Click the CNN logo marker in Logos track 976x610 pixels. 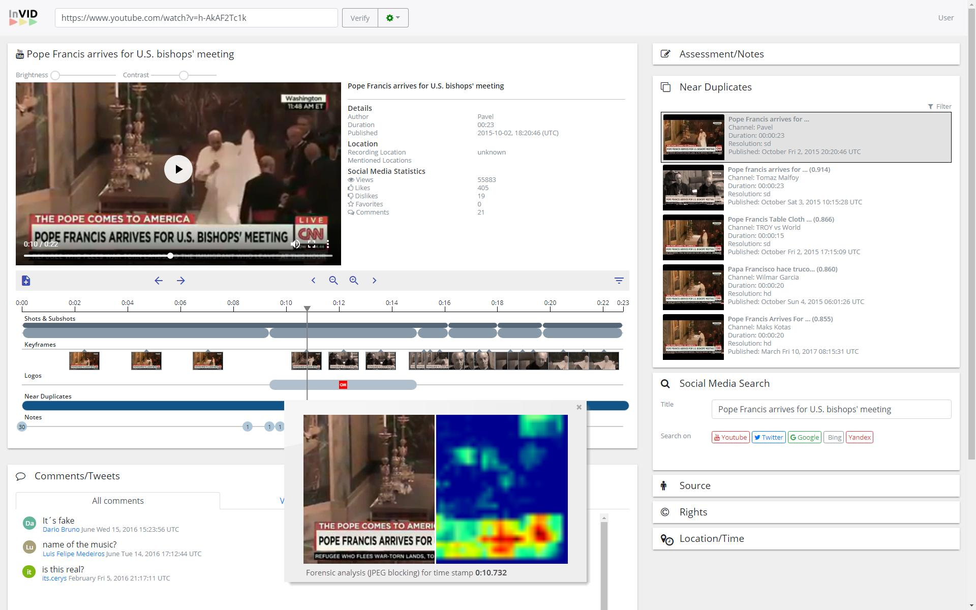click(x=343, y=385)
